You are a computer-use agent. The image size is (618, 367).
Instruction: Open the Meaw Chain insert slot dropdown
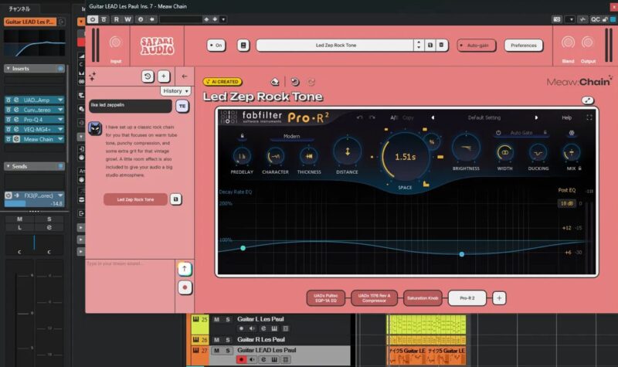pos(60,139)
